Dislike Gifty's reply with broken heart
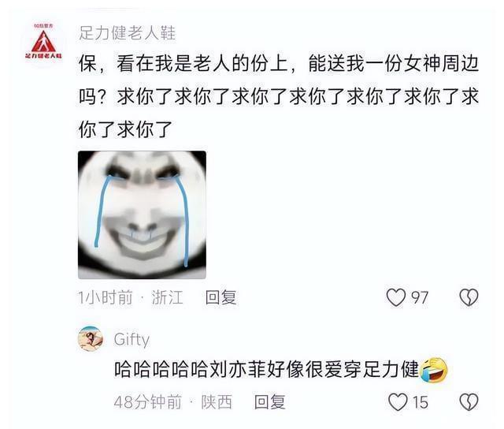The image size is (504, 429). 469,402
